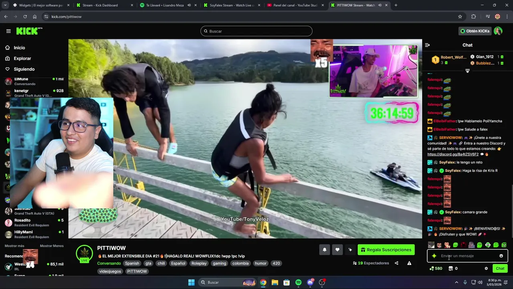This screenshot has height=289, width=513.
Task: Click the sparkle clip icon beside heart
Action: point(350,250)
